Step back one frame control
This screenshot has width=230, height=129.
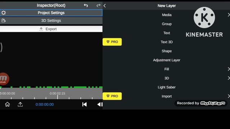click(100, 104)
